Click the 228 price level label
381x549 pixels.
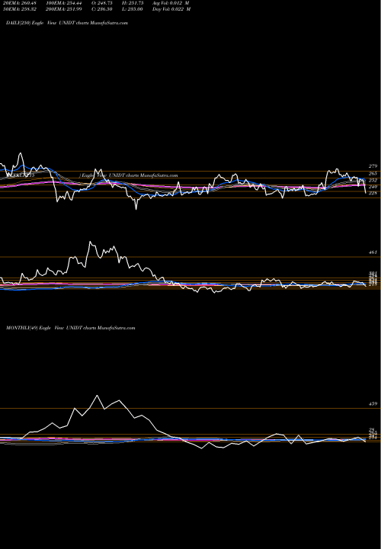pyautogui.click(x=373, y=193)
